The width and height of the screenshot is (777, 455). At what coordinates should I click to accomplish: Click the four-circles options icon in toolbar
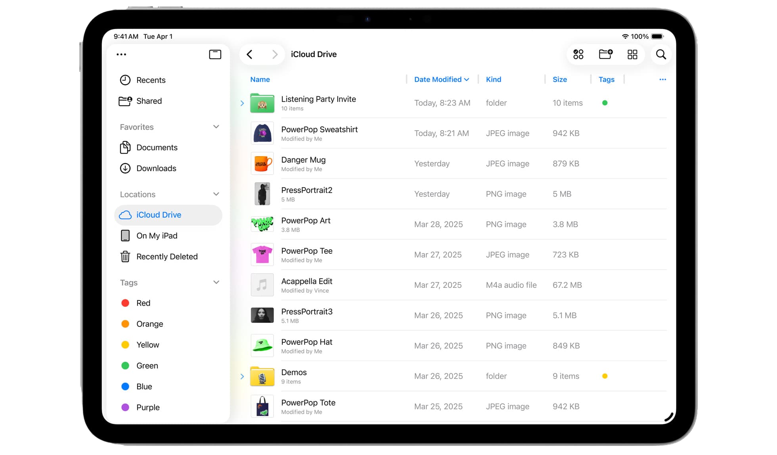578,54
